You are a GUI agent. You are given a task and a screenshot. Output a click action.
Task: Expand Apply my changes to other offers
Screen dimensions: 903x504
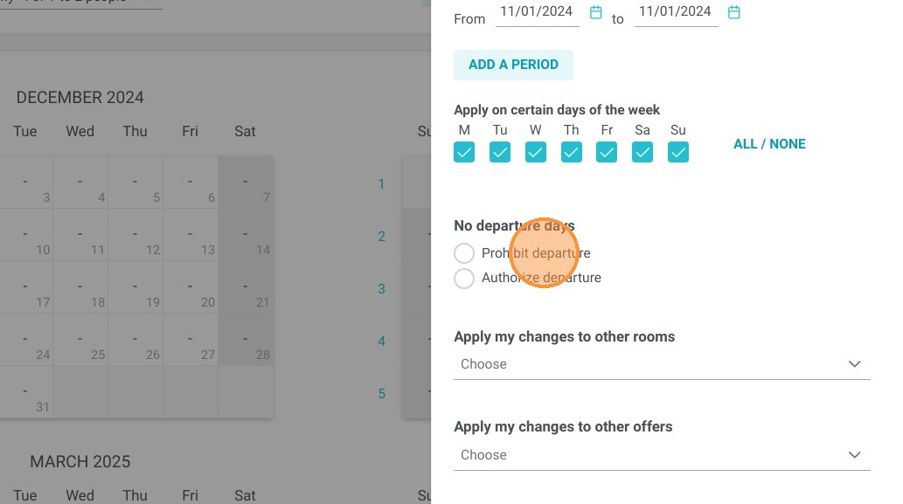click(x=662, y=455)
